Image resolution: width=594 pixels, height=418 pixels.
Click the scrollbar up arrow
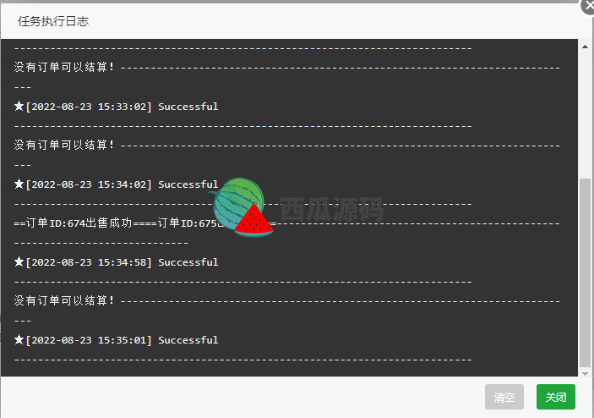click(x=585, y=47)
